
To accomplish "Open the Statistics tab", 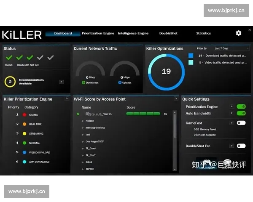I will point(203,33).
